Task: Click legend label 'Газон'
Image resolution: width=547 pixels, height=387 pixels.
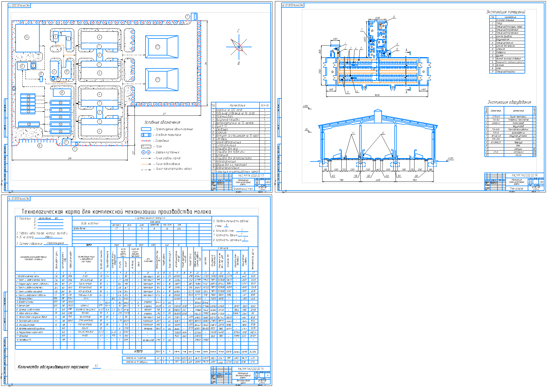Action: click(x=159, y=147)
